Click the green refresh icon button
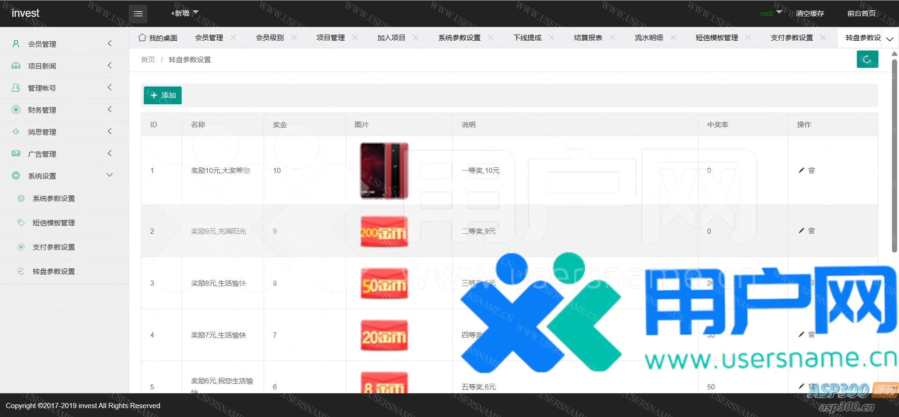This screenshot has width=899, height=417. pos(867,59)
